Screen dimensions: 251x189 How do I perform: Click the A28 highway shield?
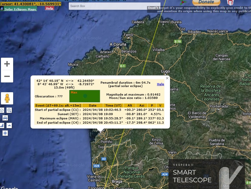97,166
